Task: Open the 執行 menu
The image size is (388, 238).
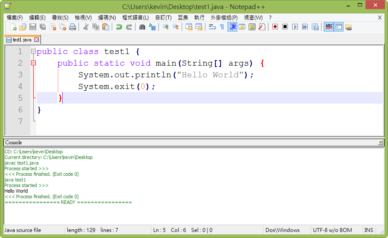Action: point(199,18)
